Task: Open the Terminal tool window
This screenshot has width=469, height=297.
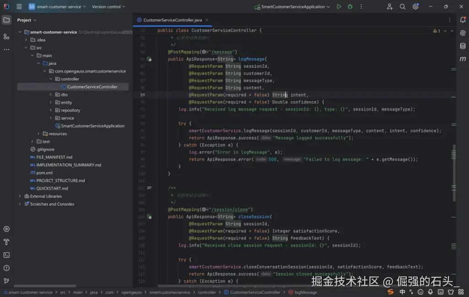Action: point(6,255)
